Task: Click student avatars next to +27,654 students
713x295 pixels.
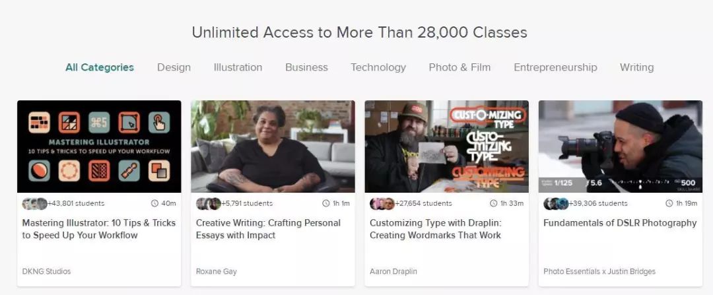Action: coord(382,204)
